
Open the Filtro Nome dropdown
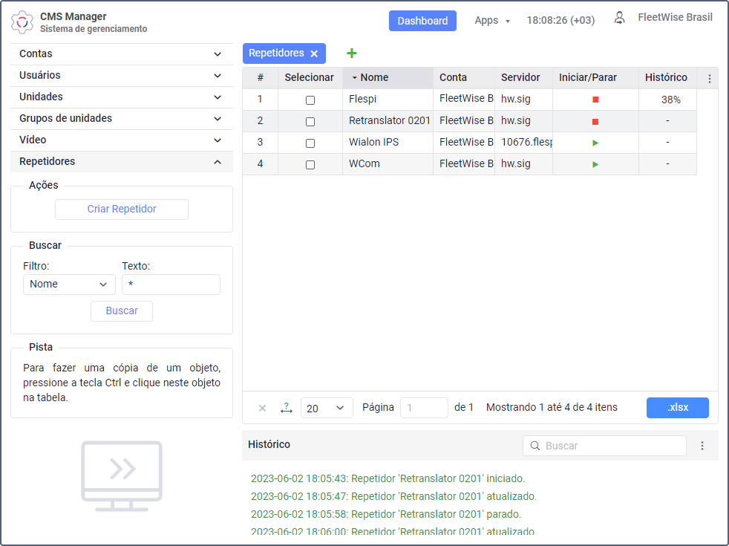click(69, 285)
